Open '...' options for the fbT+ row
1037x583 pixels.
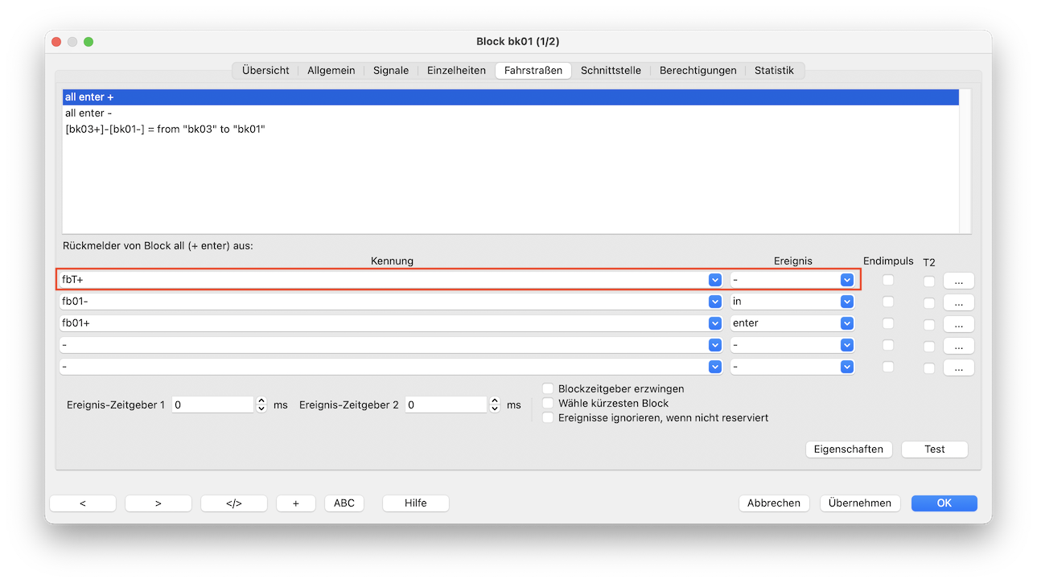(959, 281)
